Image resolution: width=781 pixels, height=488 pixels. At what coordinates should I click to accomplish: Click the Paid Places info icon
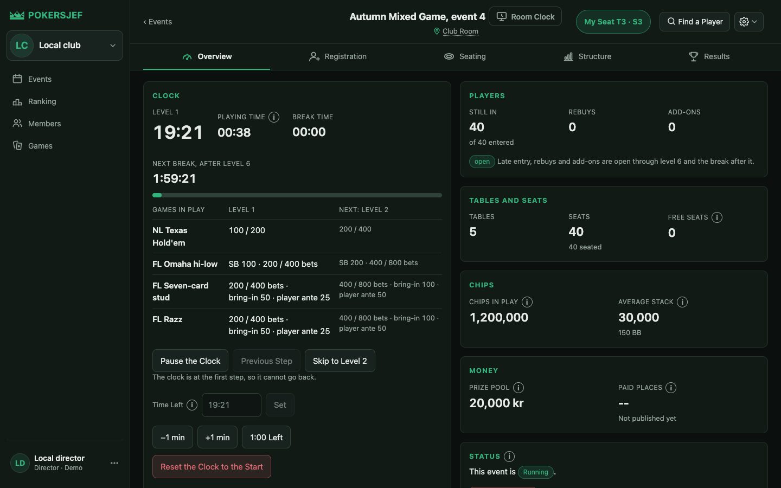[x=671, y=388]
